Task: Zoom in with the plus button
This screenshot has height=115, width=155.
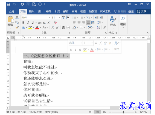Action: click(x=136, y=112)
